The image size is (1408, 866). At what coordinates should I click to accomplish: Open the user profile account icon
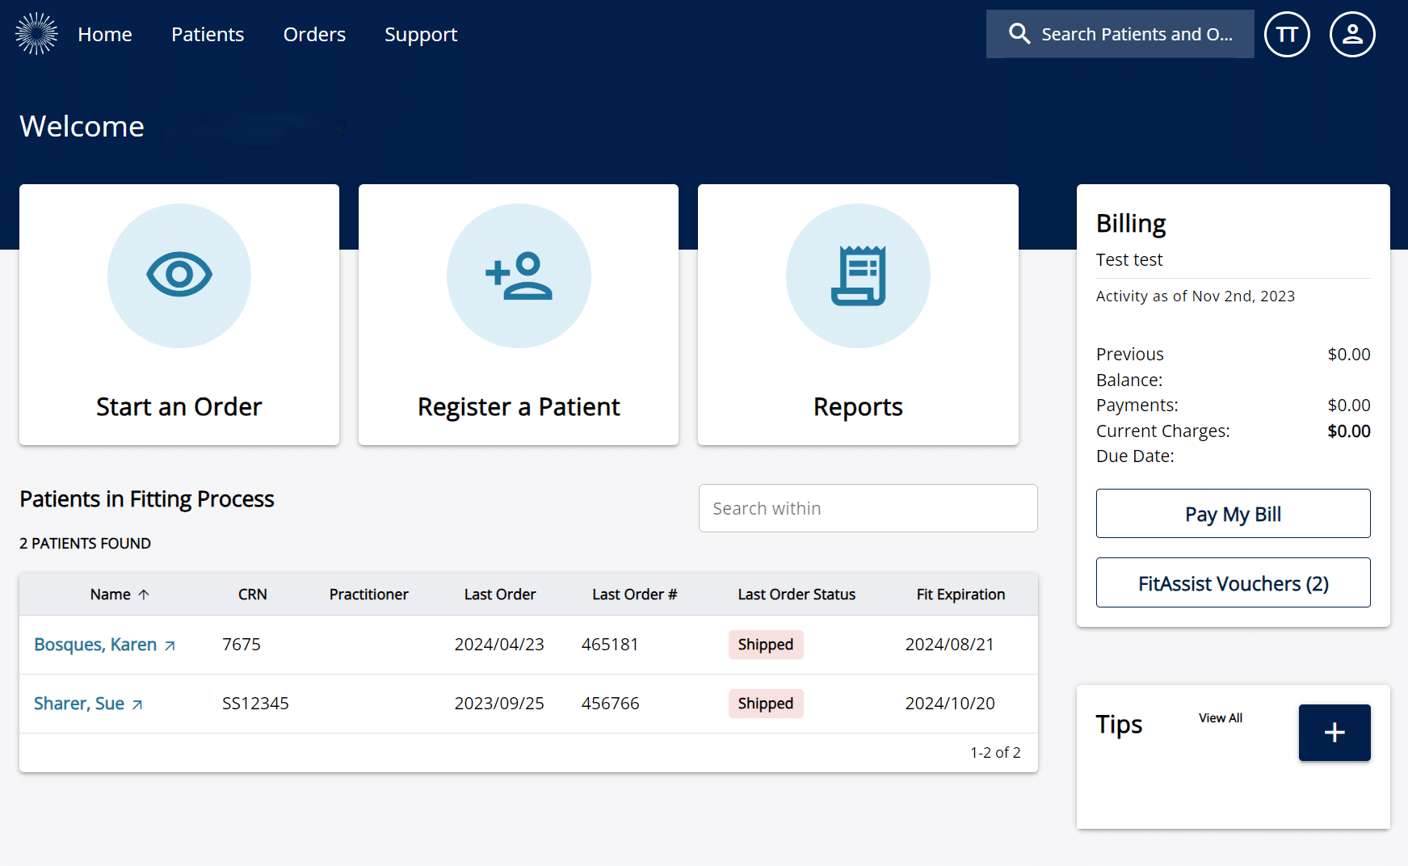pos(1351,35)
